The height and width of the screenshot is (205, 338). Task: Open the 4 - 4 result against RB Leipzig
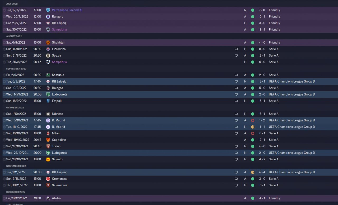coord(262,172)
